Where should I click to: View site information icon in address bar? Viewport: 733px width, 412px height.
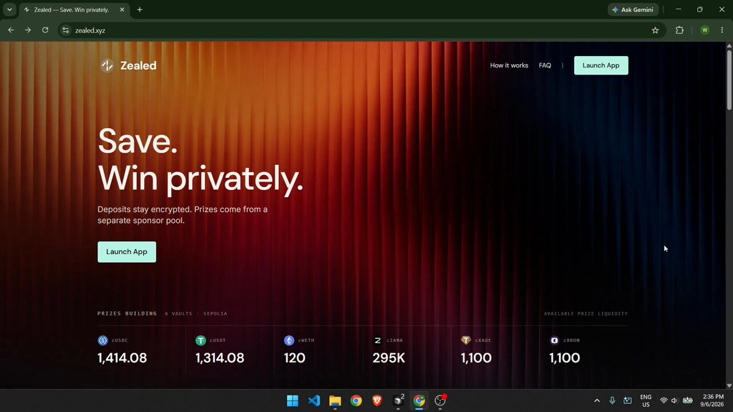(66, 30)
